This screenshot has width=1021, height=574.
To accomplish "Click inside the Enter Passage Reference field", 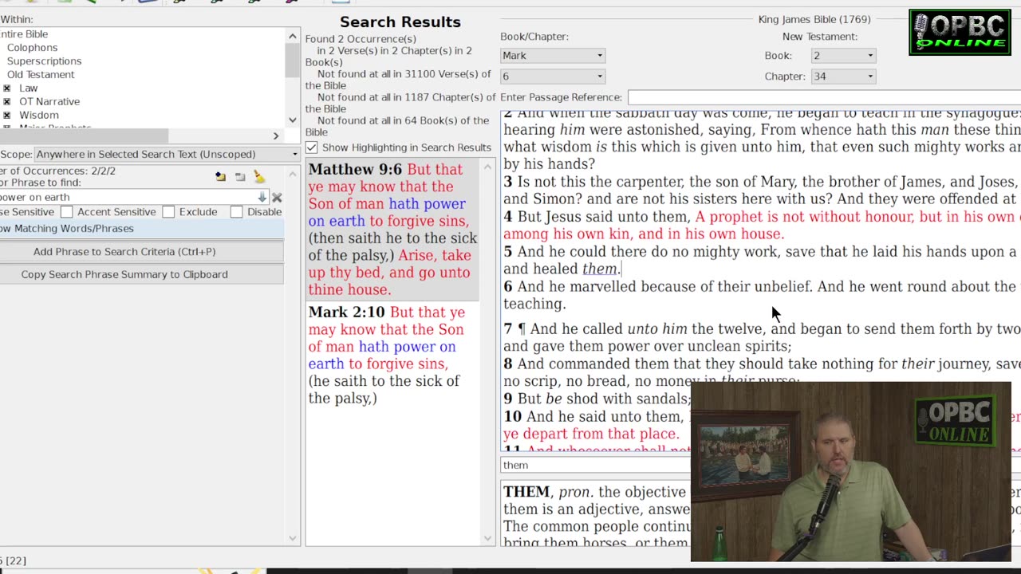I will [824, 97].
